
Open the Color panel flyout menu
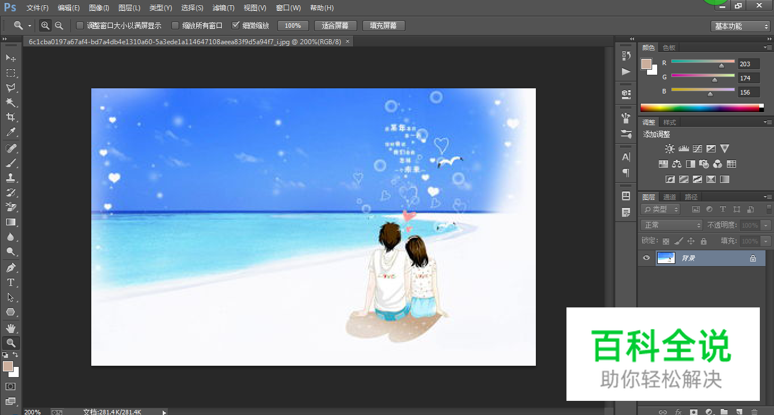click(768, 48)
